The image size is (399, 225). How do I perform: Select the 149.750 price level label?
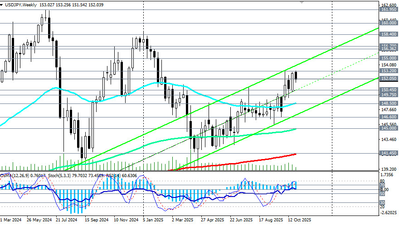pyautogui.click(x=388, y=94)
